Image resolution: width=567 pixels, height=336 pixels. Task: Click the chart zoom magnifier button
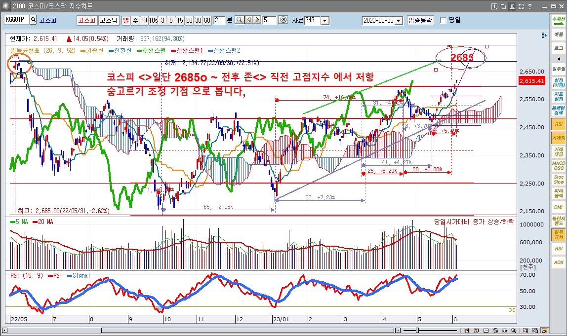pyautogui.click(x=239, y=20)
